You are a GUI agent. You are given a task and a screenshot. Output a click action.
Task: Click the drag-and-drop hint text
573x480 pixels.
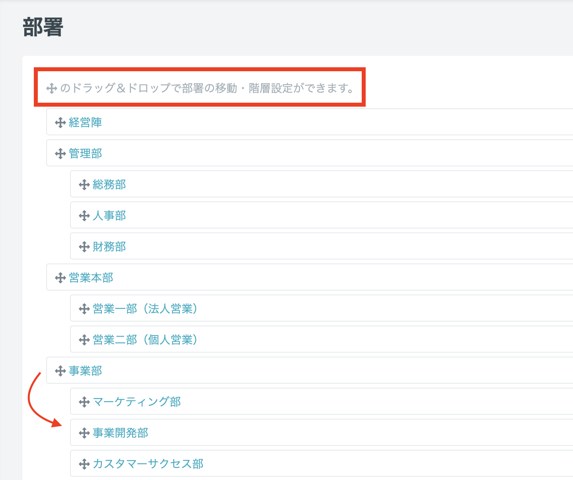(207, 88)
